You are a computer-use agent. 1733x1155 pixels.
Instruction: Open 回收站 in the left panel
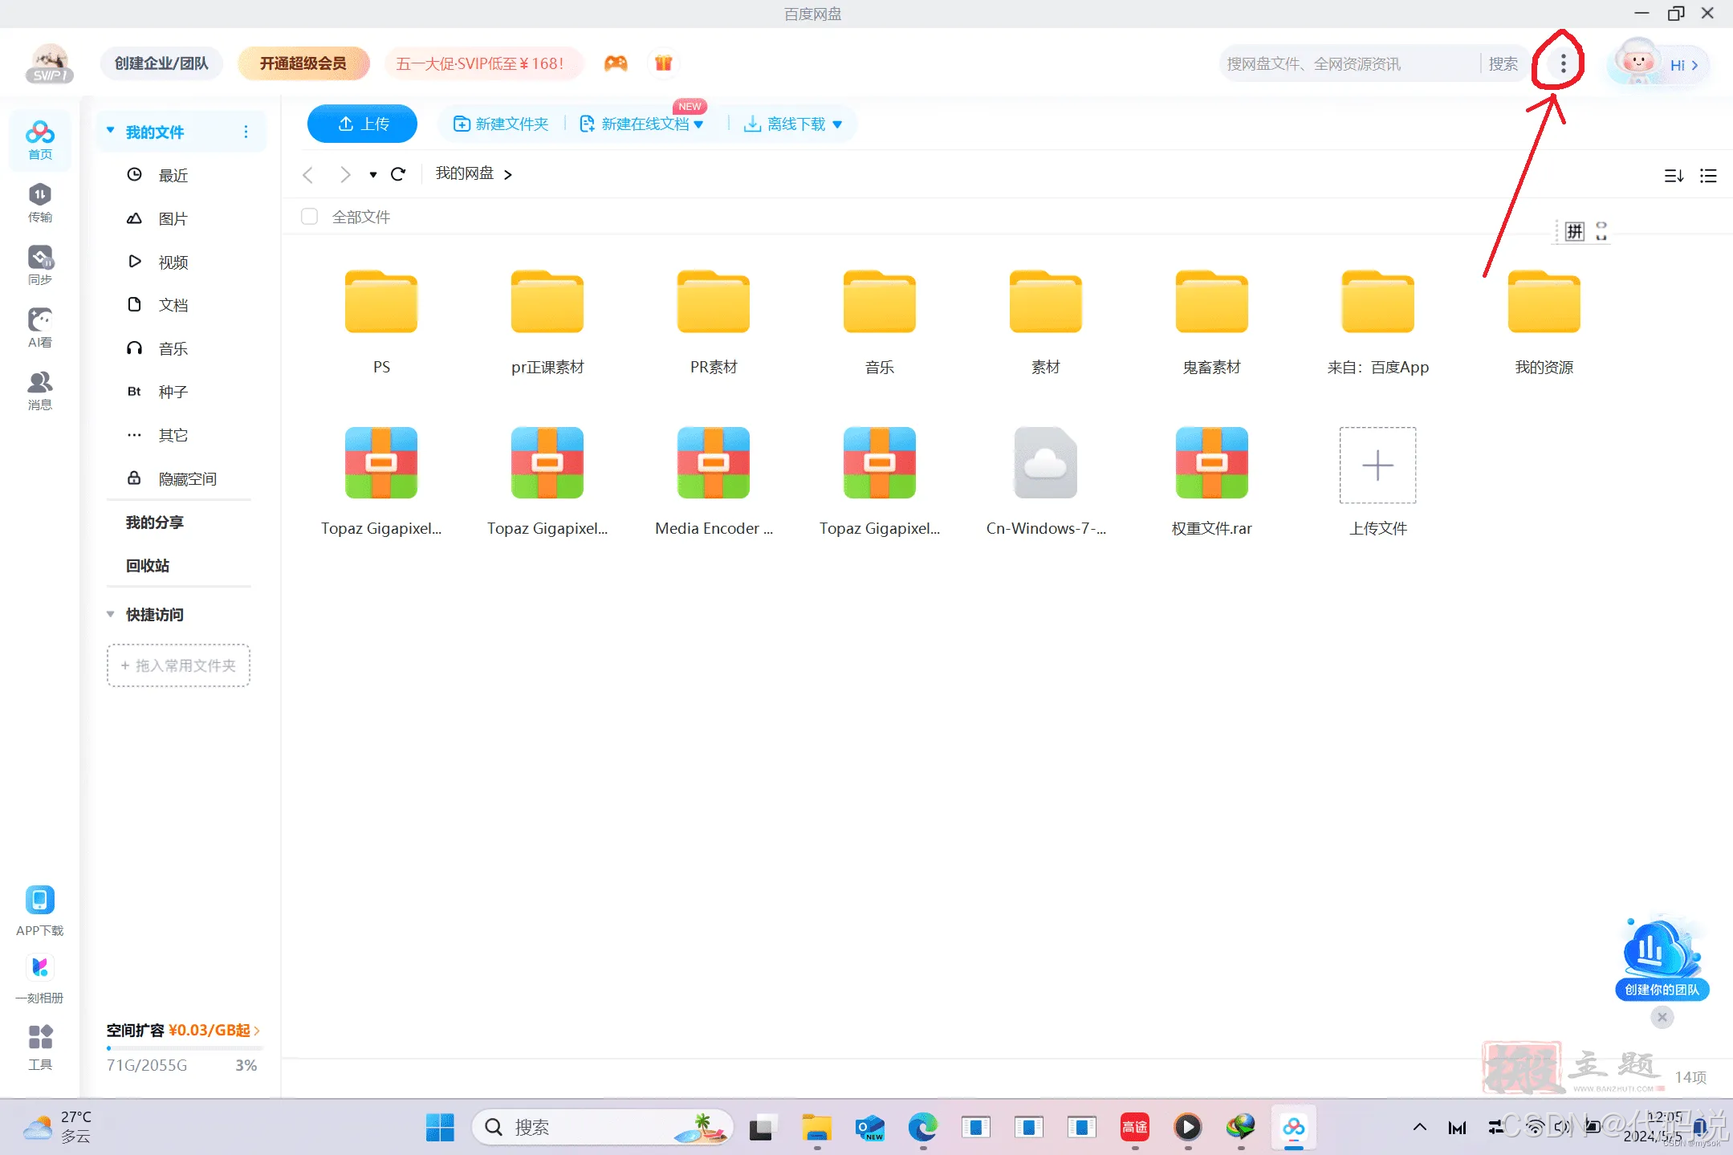click(x=148, y=565)
